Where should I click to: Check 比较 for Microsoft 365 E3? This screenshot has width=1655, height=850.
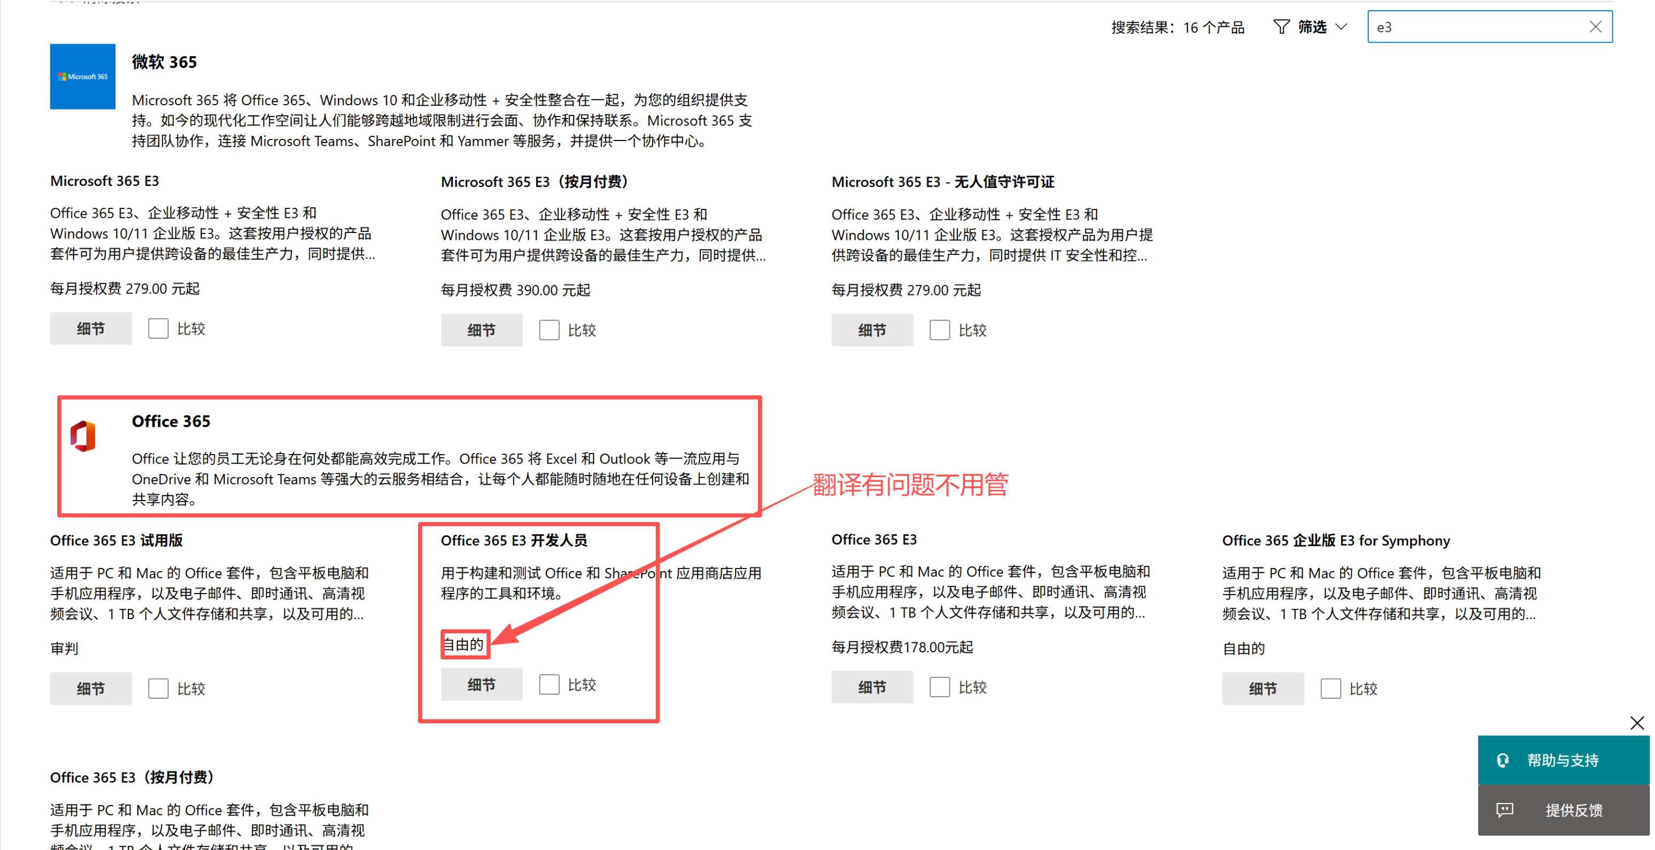(x=158, y=329)
